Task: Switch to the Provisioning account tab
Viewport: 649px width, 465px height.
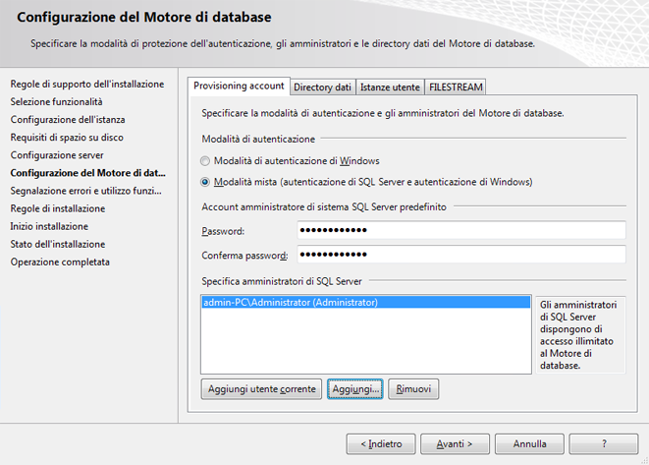Action: (239, 86)
